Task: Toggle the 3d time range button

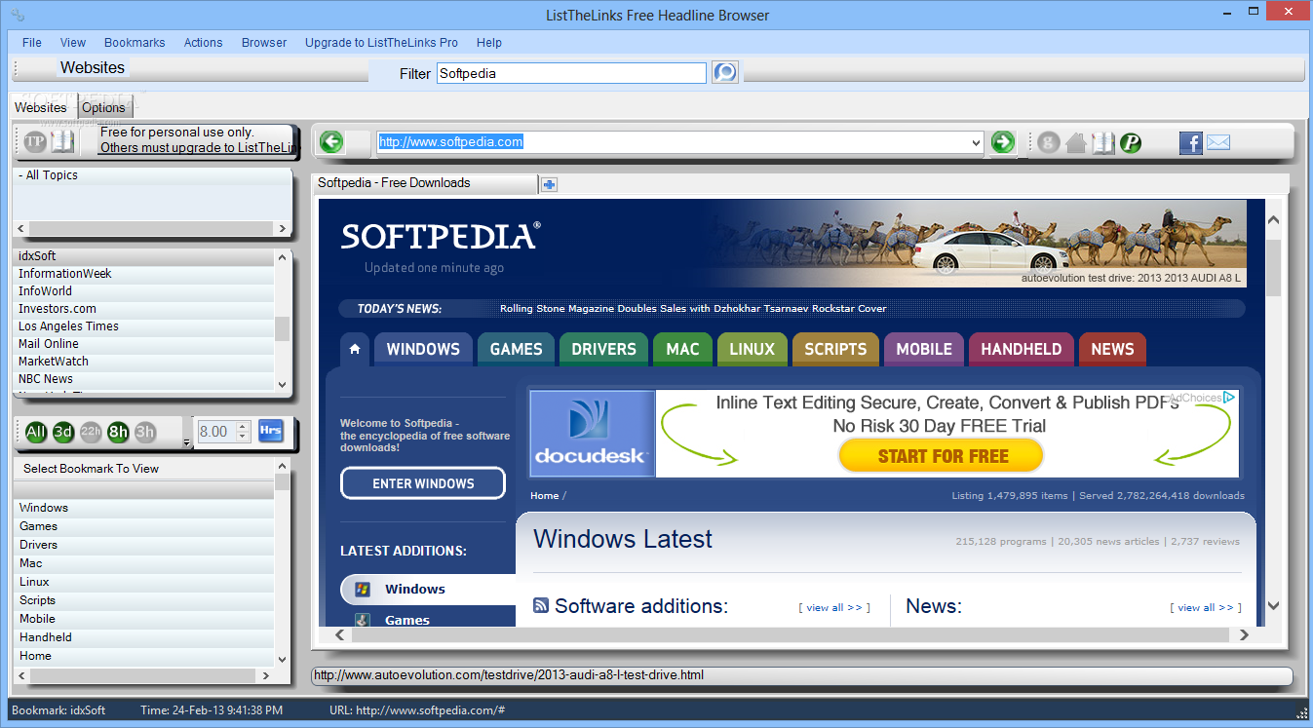Action: 63,432
